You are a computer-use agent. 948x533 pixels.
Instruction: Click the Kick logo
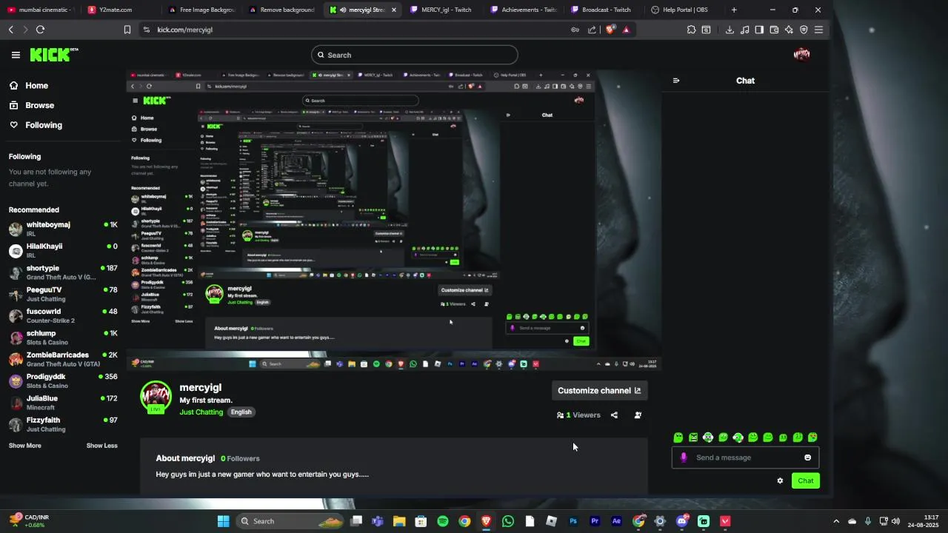coord(54,55)
